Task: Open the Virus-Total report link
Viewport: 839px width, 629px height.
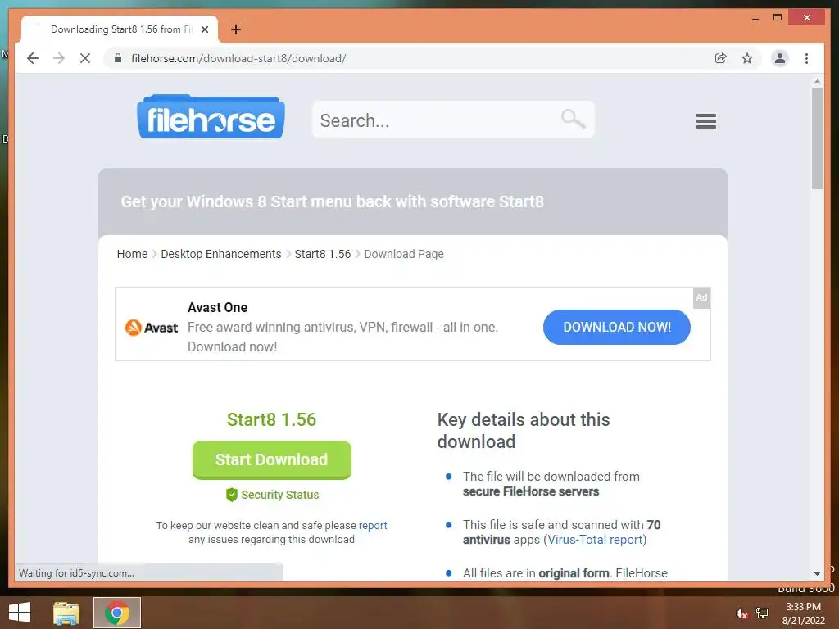Action: [595, 540]
